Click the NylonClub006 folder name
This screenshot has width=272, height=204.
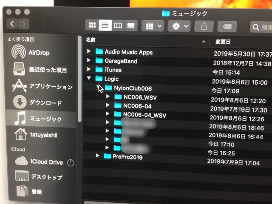[x=133, y=88]
